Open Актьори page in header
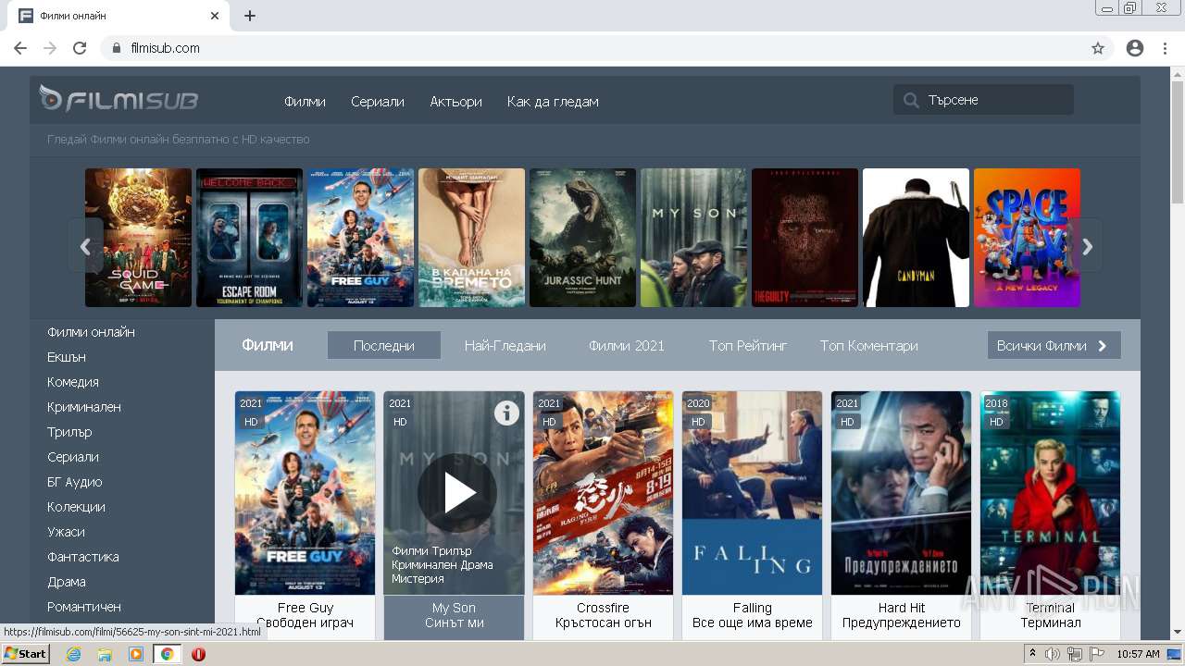1185x666 pixels. (455, 102)
